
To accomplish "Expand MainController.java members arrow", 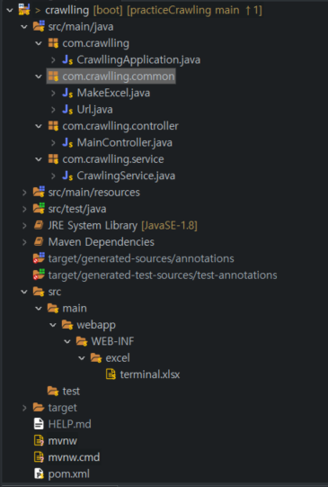I will click(53, 142).
